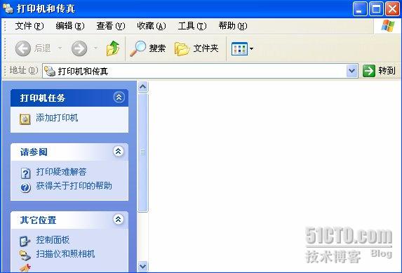
Task: Open Back button history dropdown arrow
Action: [60, 48]
